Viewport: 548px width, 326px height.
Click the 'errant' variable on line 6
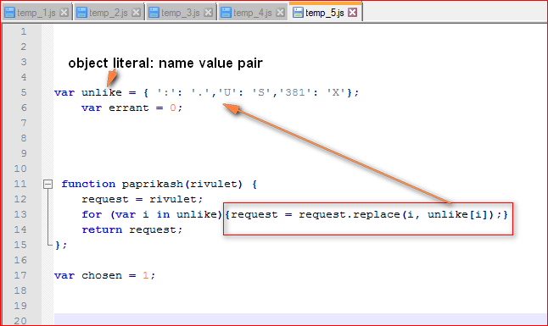coord(129,108)
